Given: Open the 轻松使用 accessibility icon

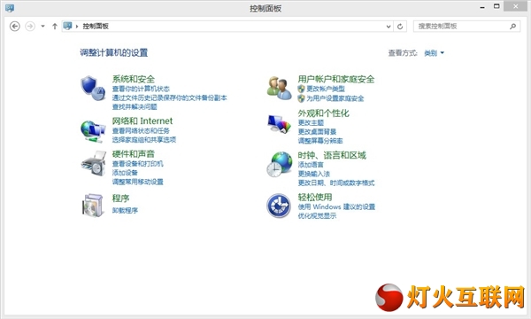Looking at the screenshot, I should pyautogui.click(x=279, y=206).
